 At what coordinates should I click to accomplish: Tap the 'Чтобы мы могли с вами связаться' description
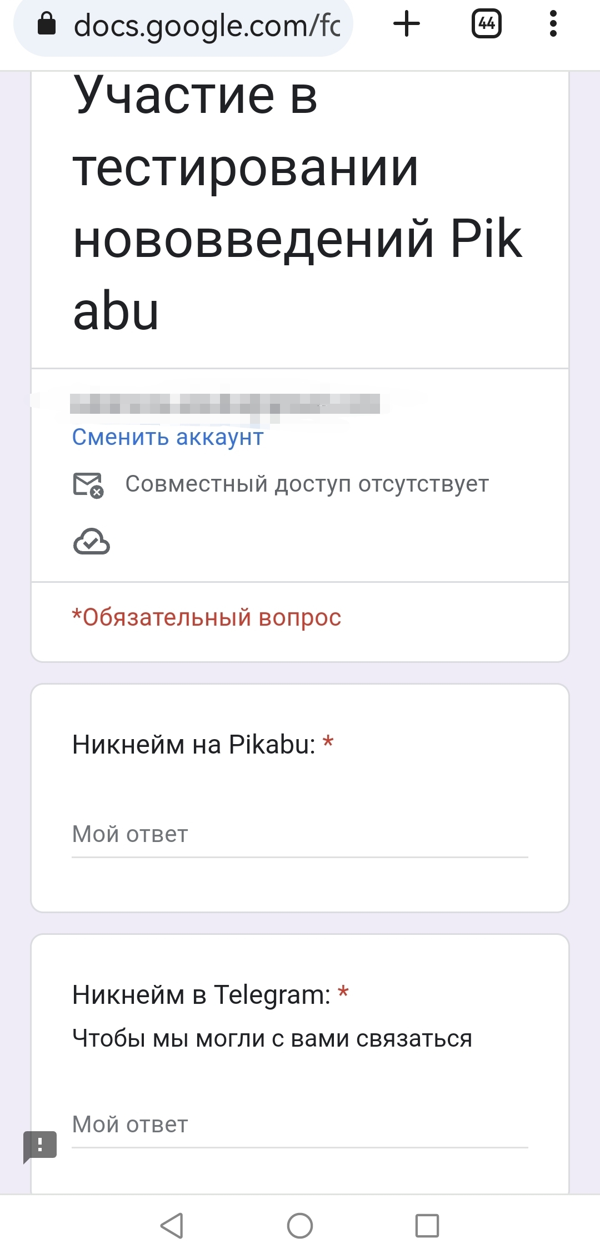coord(272,1039)
